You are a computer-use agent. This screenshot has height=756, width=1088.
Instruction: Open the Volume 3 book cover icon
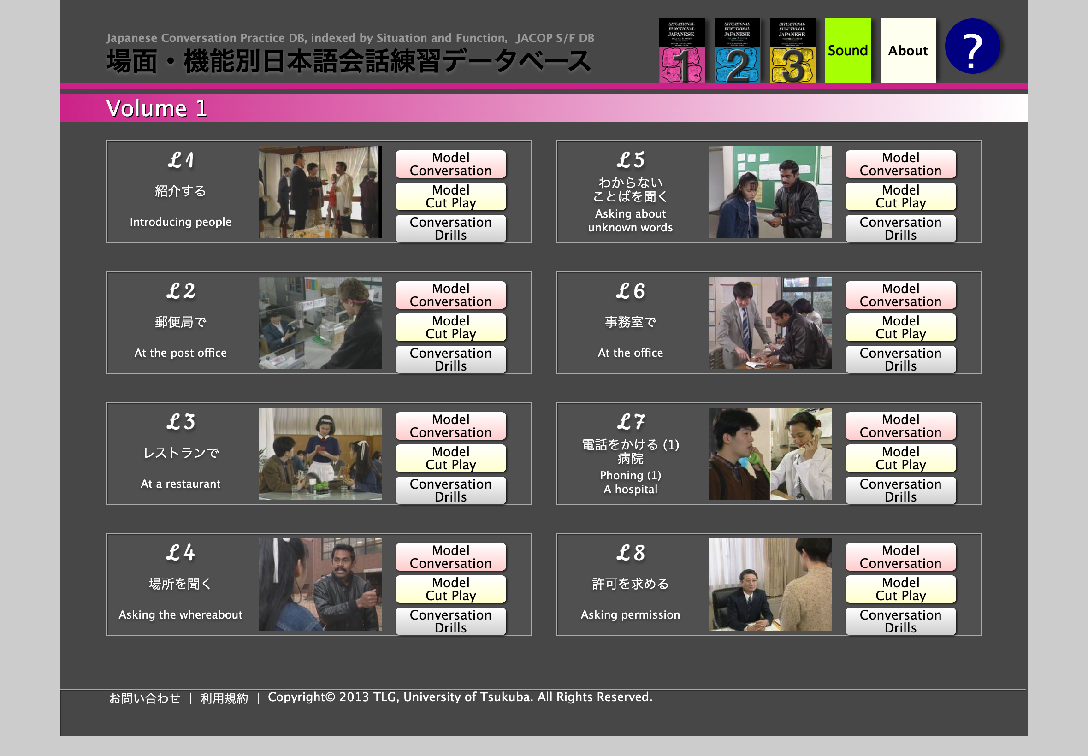click(792, 51)
